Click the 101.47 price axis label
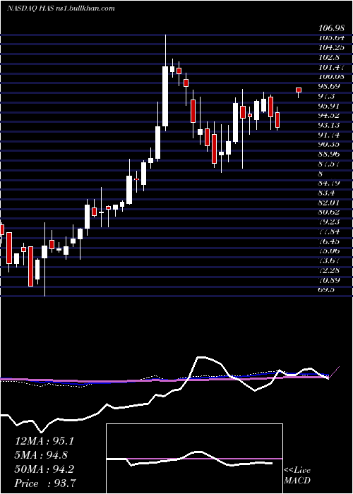This screenshot has height=494, width=353. pyautogui.click(x=331, y=68)
